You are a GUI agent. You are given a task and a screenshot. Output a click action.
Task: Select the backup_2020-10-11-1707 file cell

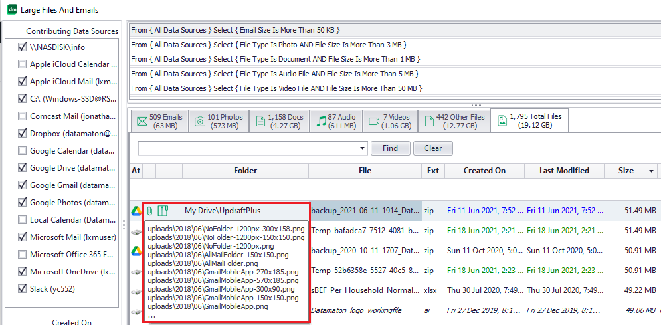(x=366, y=251)
